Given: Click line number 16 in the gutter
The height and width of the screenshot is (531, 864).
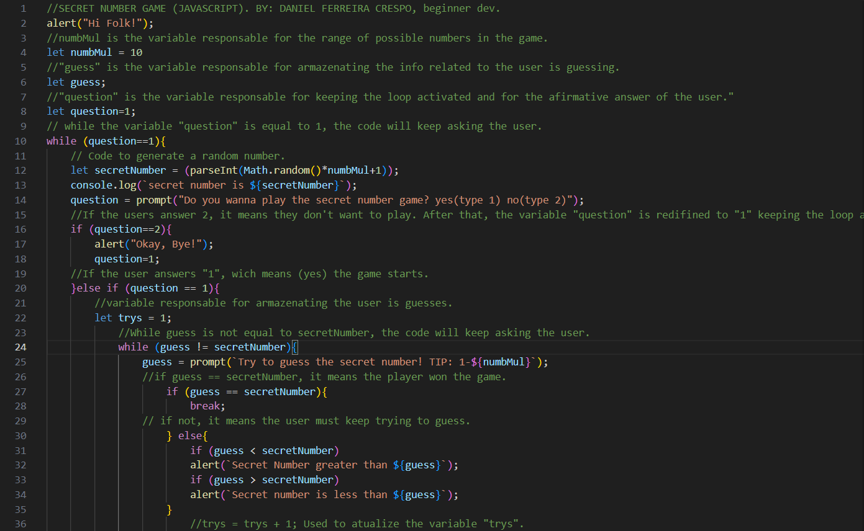Looking at the screenshot, I should [20, 230].
